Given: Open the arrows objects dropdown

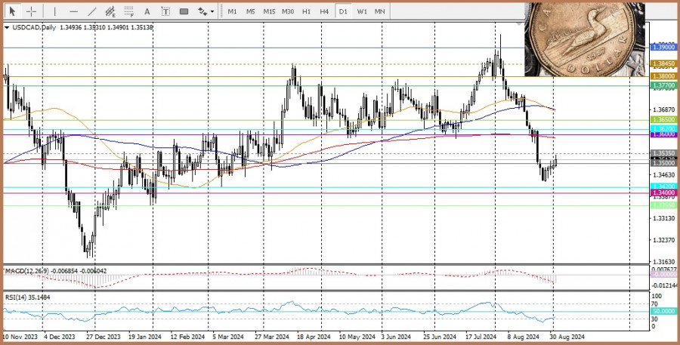Looking at the screenshot, I should pos(205,11).
